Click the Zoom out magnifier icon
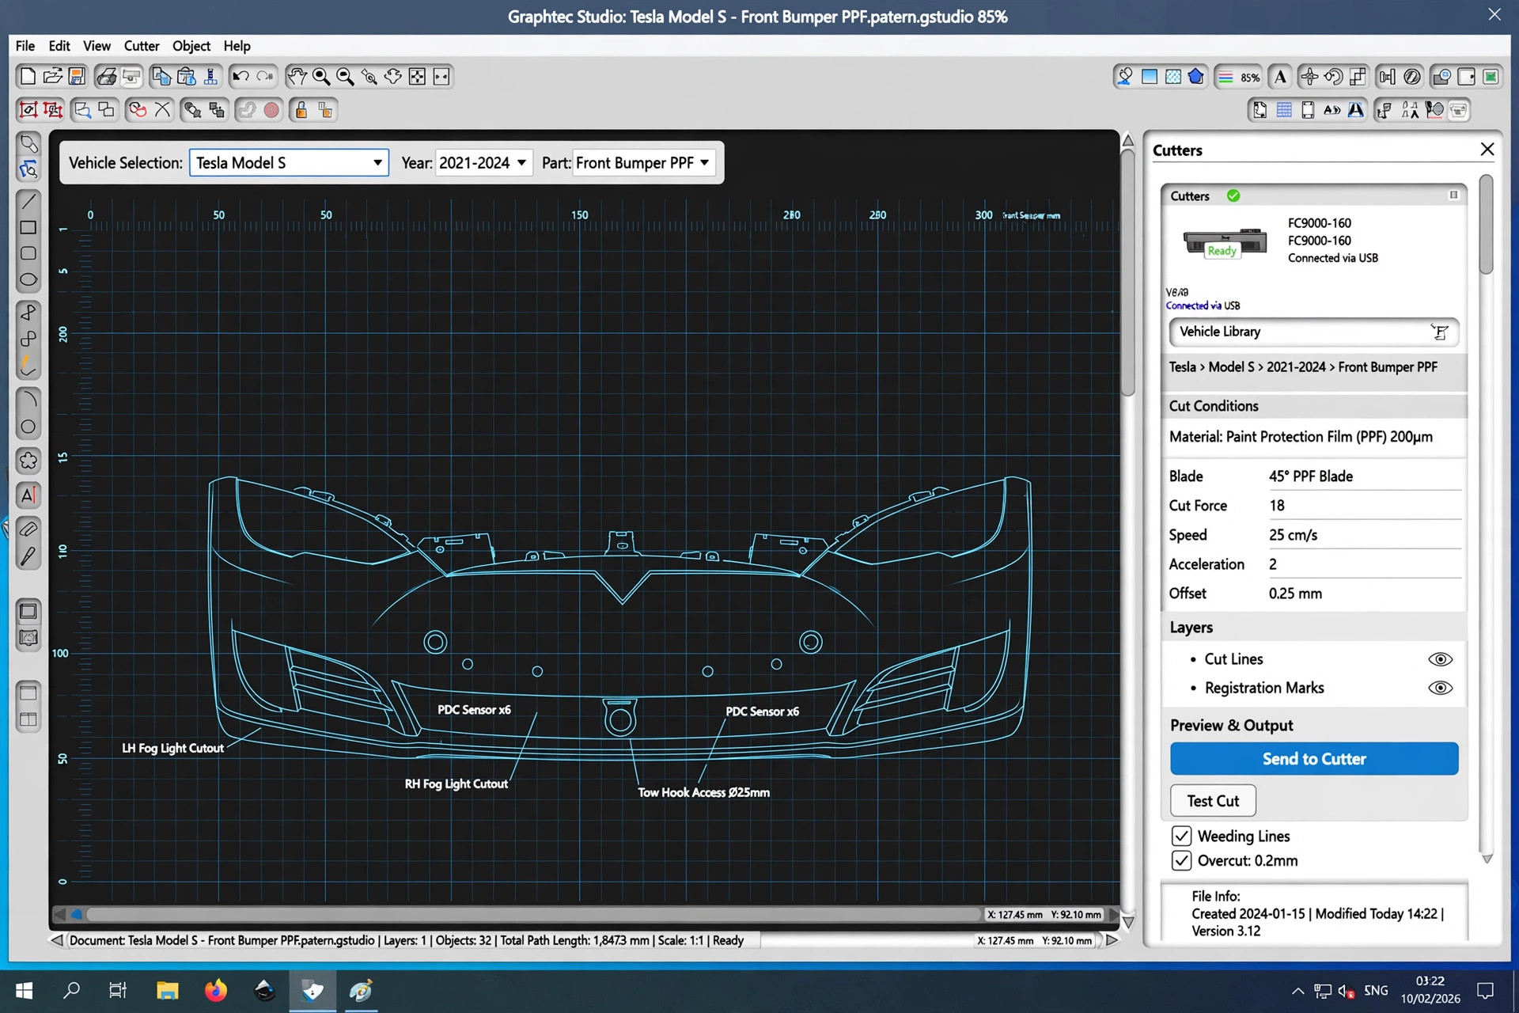 (x=345, y=77)
